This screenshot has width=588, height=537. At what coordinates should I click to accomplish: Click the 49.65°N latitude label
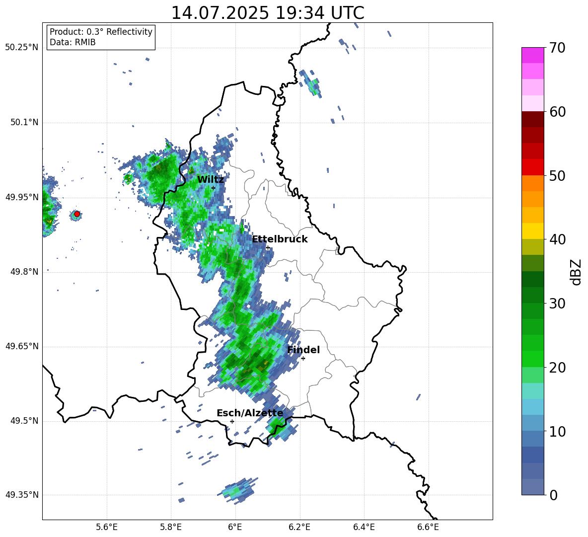[x=22, y=346]
